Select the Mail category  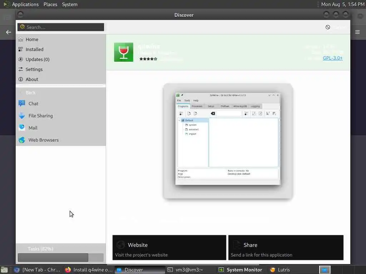61,128
